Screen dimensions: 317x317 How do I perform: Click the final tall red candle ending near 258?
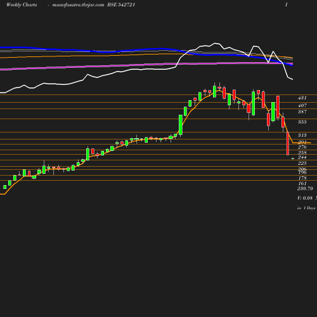pos(288,143)
